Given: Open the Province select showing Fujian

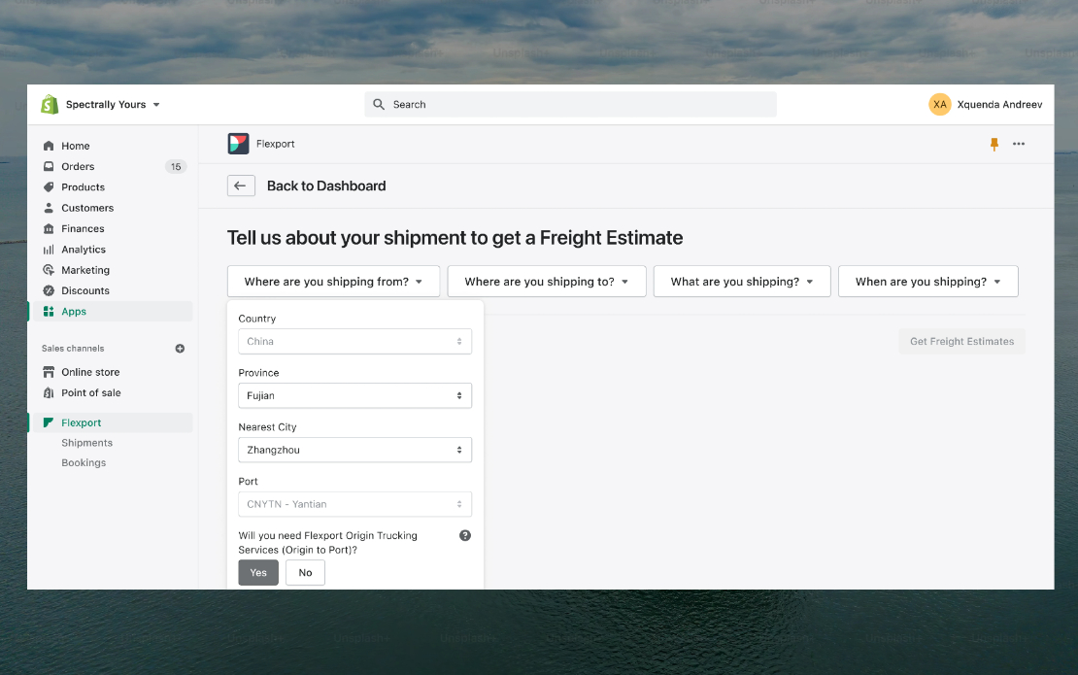Looking at the screenshot, I should (x=354, y=396).
